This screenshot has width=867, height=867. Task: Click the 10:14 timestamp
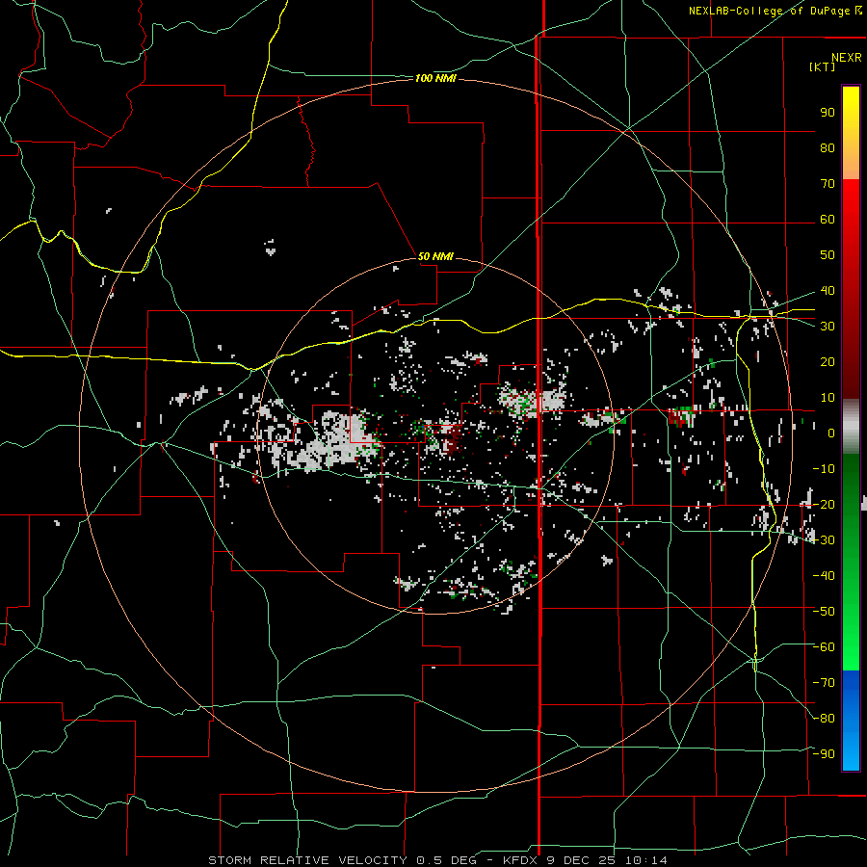[x=645, y=860]
